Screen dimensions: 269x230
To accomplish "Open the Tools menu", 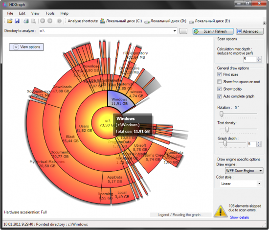I will (x=50, y=13).
